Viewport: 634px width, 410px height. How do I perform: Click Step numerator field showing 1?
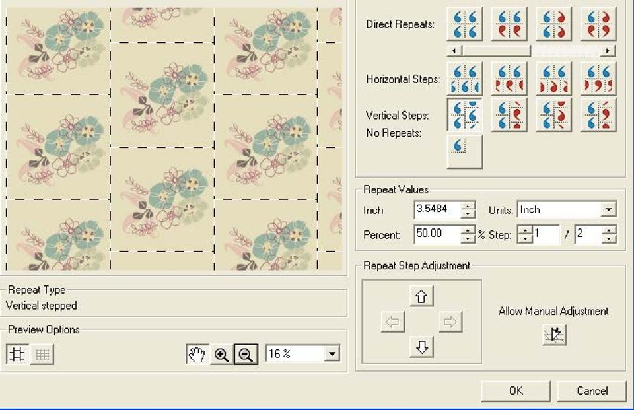coord(546,234)
